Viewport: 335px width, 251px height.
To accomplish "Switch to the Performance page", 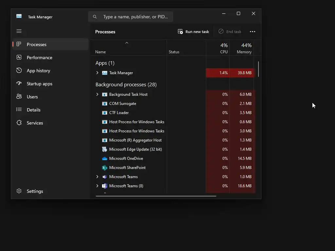I will point(50,58).
